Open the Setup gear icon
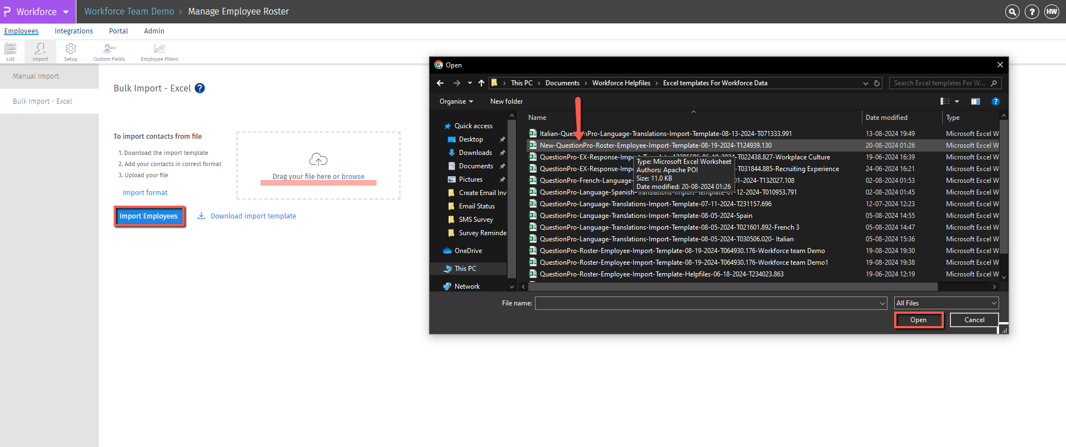Viewport: 1066px width, 447px height. (x=71, y=51)
